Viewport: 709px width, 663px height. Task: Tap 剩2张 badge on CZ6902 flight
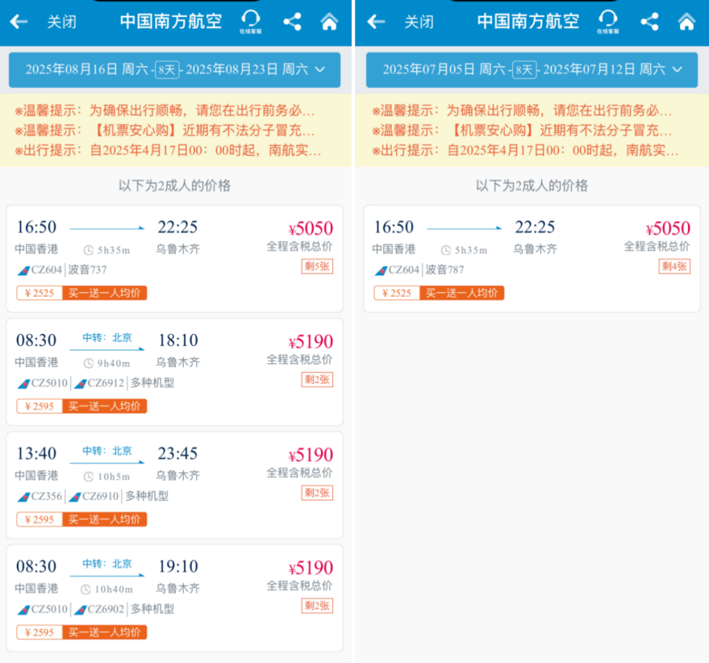click(317, 606)
